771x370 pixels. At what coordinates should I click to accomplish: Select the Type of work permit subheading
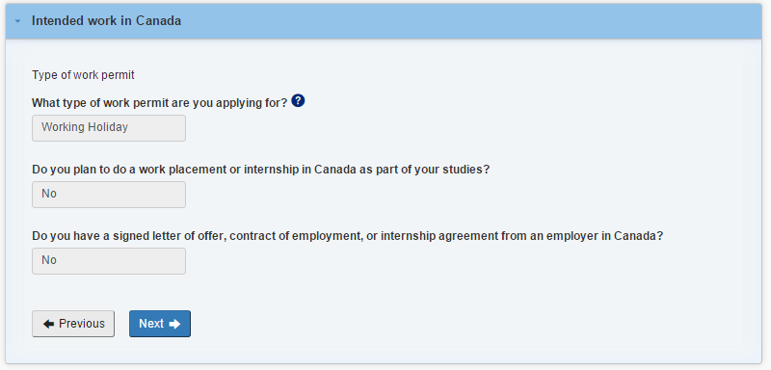click(x=83, y=75)
